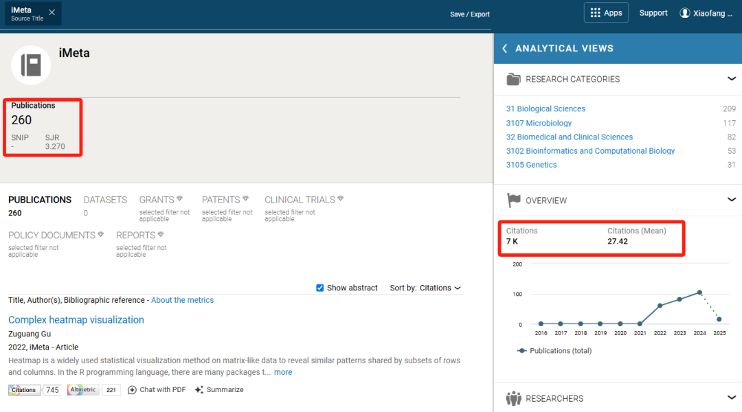This screenshot has height=412, width=742.
Task: Switch to the Patents tab
Action: coord(221,200)
